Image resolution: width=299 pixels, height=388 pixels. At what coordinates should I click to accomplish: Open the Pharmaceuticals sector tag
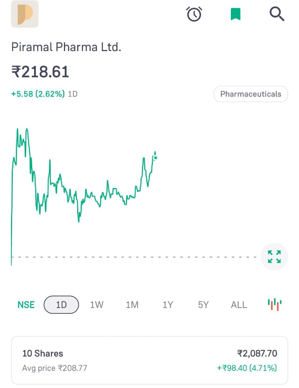[x=251, y=94]
